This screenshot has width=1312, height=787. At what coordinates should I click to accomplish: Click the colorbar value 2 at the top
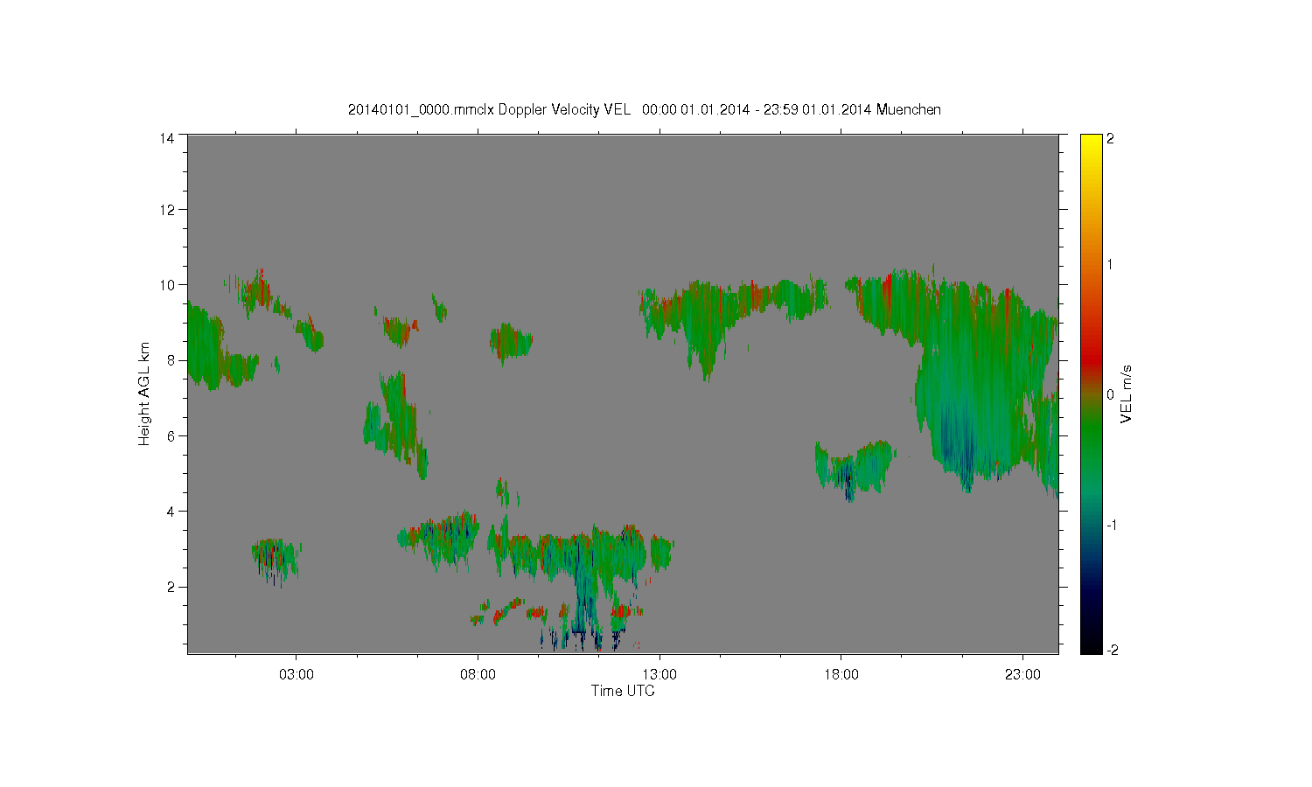[x=1111, y=139]
